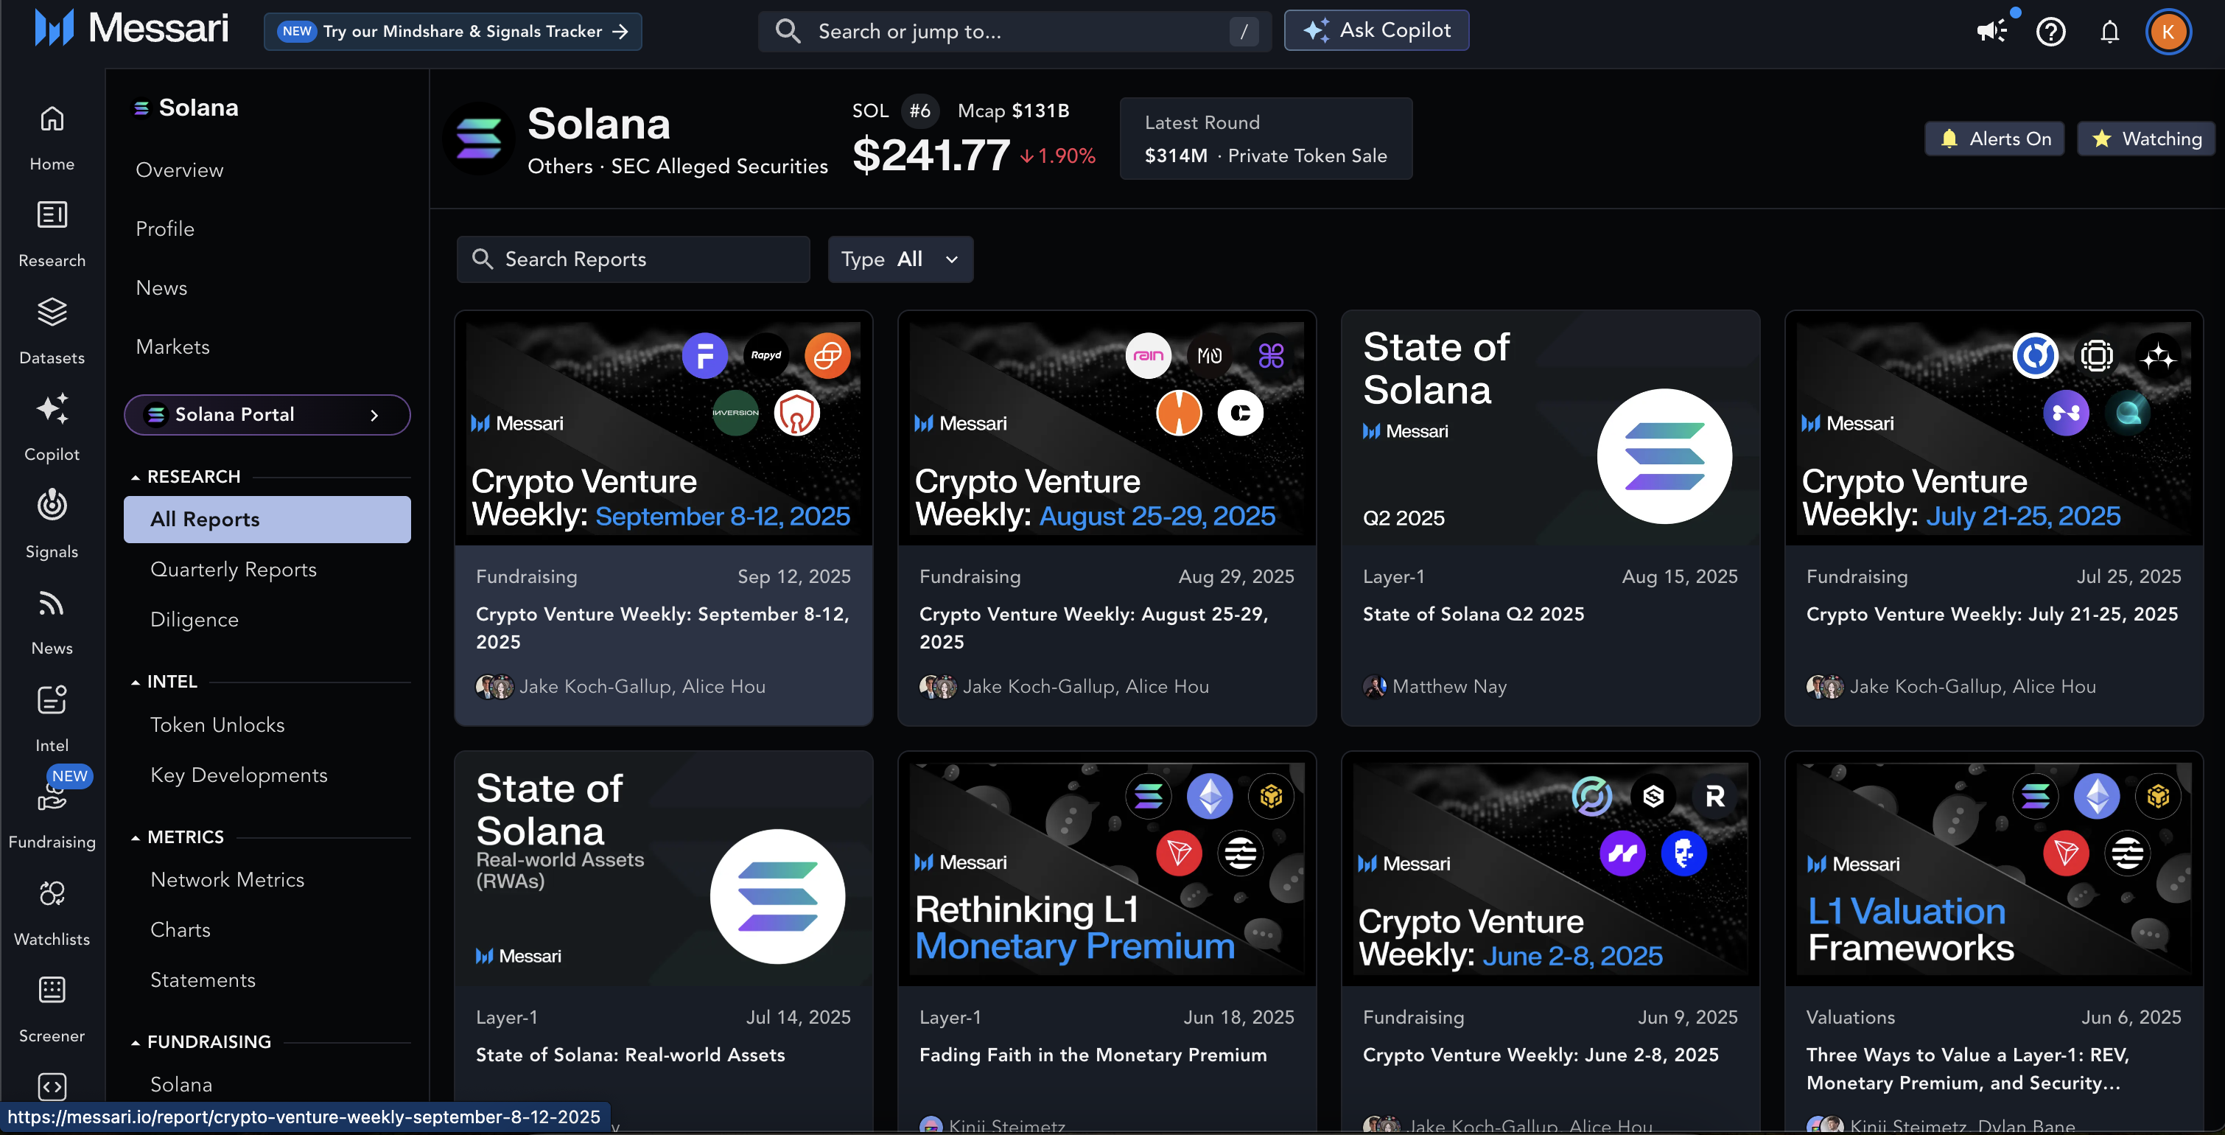Image resolution: width=2225 pixels, height=1135 pixels.
Task: Click the Search or jump to field
Action: tap(1014, 32)
